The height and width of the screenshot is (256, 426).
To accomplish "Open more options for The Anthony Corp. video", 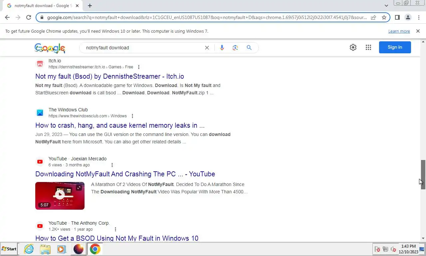I will click(115, 229).
